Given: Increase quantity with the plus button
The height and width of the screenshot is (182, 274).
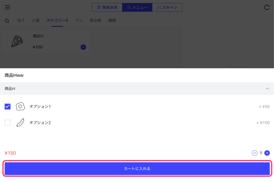Looking at the screenshot, I should 267,153.
